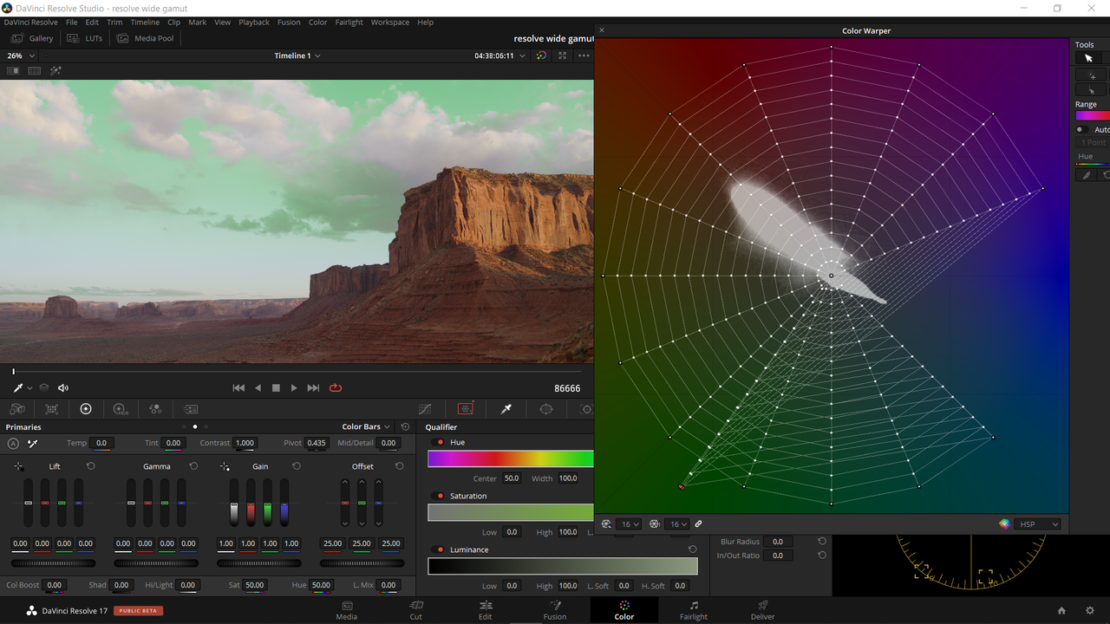Click the auto balance A button
This screenshot has width=1110, height=624.
pos(13,443)
